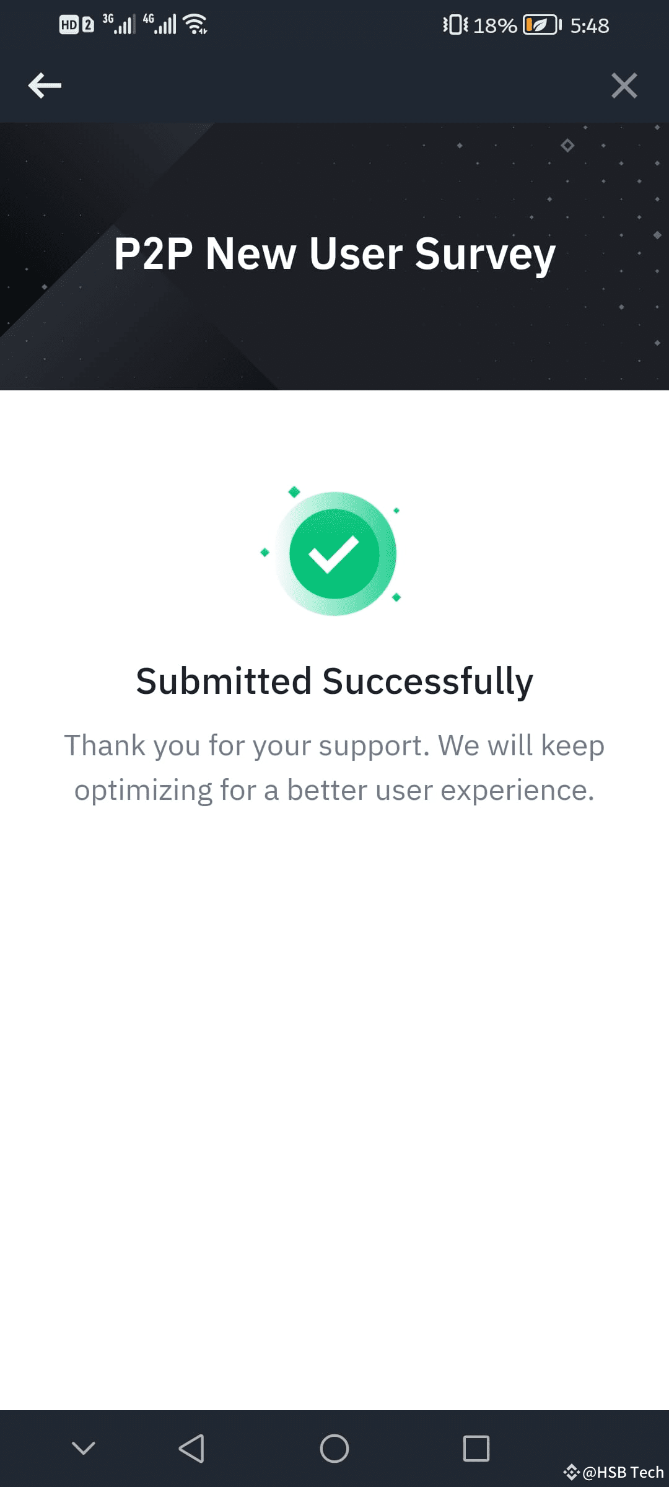Image resolution: width=669 pixels, height=1487 pixels.
Task: Tap the Wi-Fi signal icon in status bar
Action: tap(195, 24)
